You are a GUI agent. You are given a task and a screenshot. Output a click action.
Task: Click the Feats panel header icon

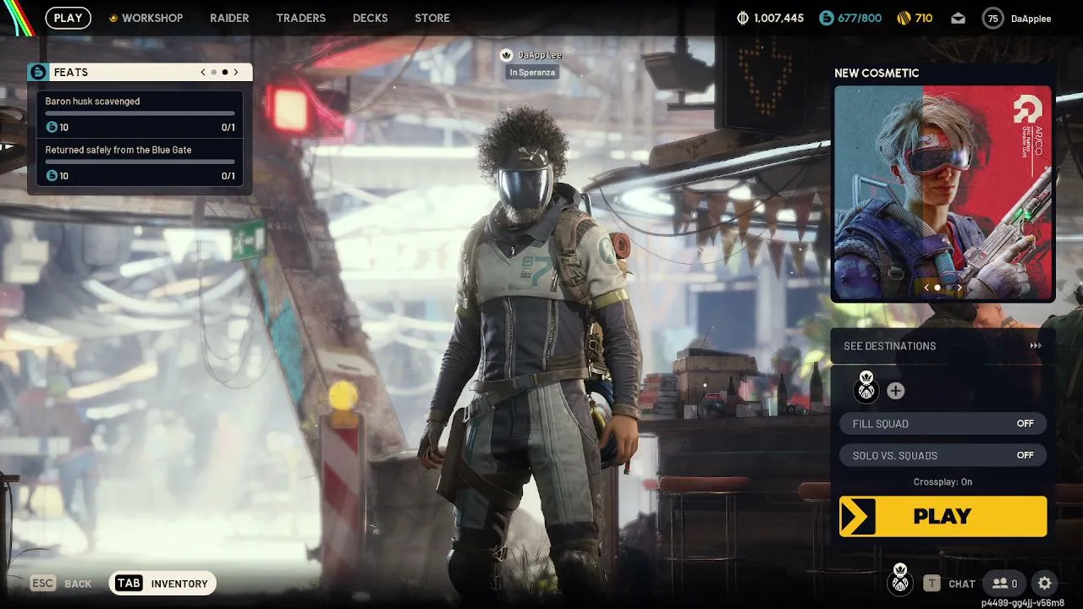coord(38,72)
